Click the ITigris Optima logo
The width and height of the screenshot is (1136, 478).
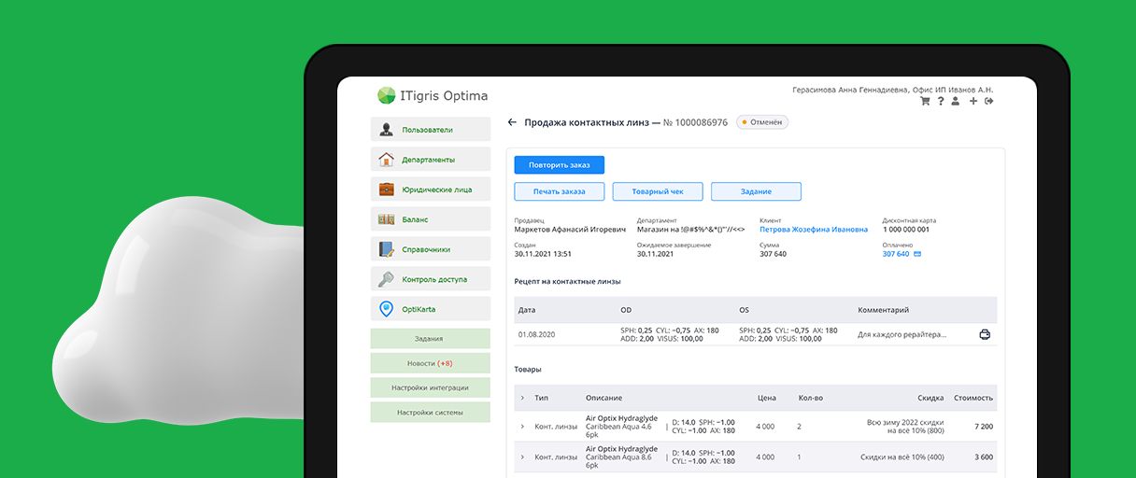pos(433,95)
